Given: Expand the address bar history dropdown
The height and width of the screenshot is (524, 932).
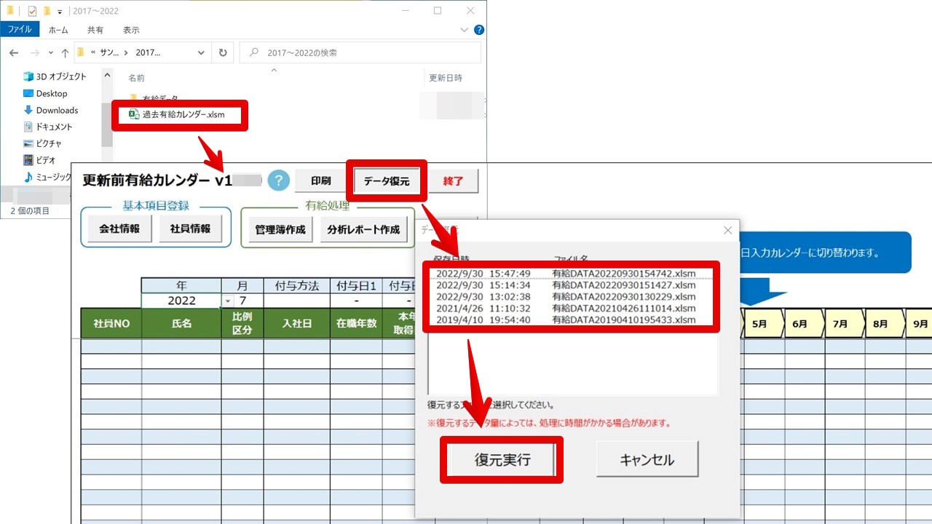Looking at the screenshot, I should 202,52.
